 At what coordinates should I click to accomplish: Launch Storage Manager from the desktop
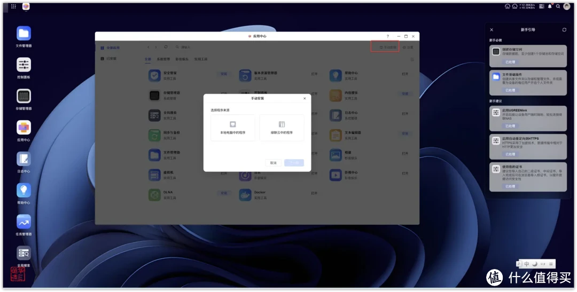pos(24,97)
